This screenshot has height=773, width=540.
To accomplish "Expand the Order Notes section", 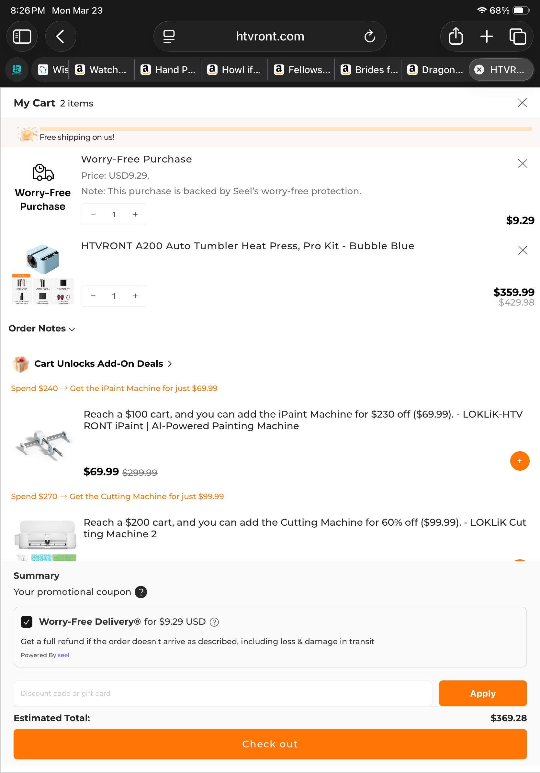I will coord(41,329).
